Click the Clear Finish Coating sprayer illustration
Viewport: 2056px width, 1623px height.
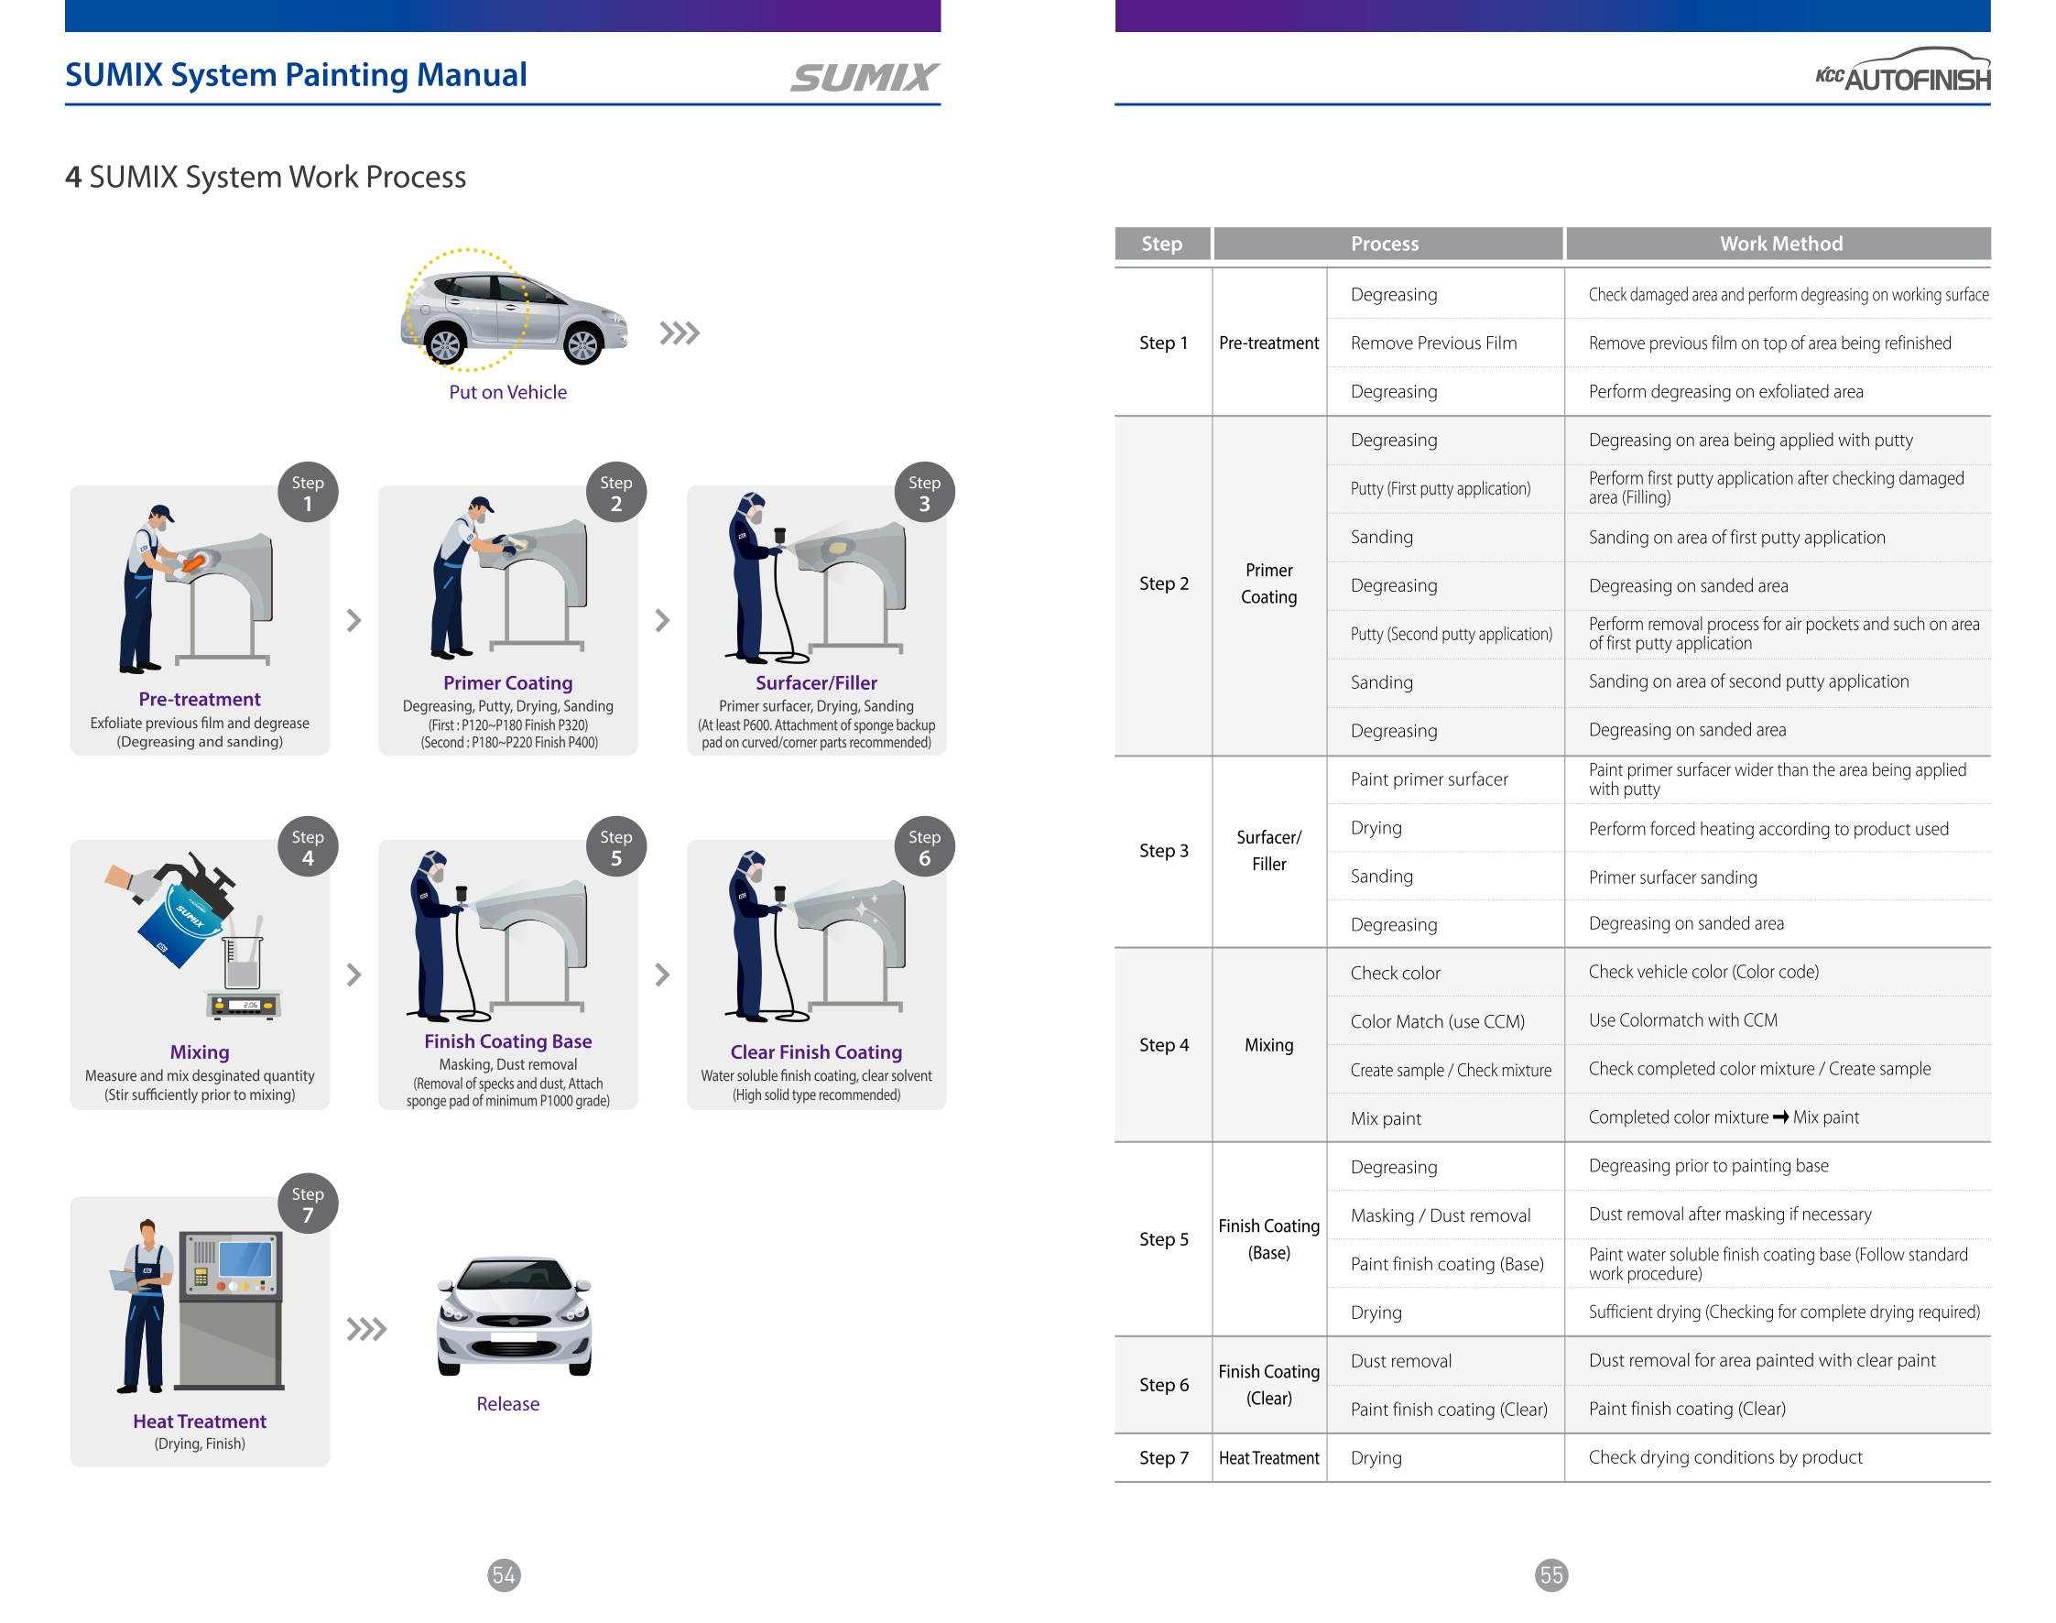click(x=817, y=936)
